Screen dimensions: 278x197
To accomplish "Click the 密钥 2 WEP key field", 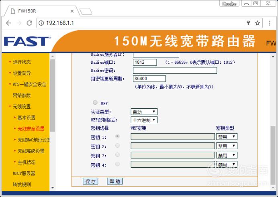I will 173,146.
